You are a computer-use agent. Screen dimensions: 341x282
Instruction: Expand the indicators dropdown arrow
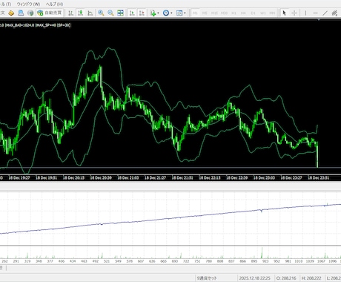point(158,13)
